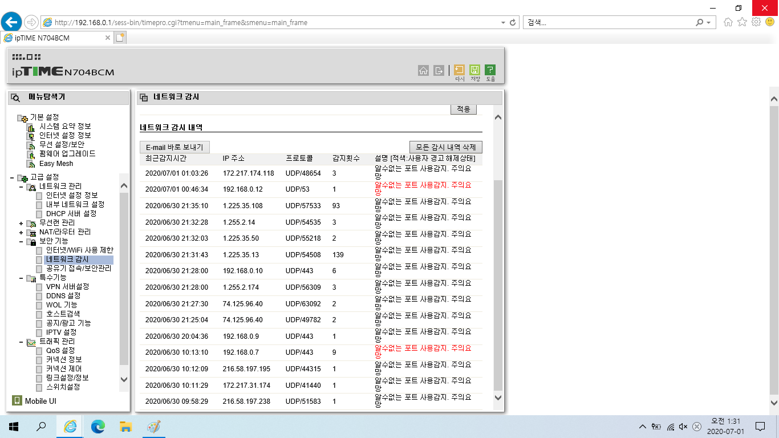Click the E-mail 바로 보내기 button
The height and width of the screenshot is (438, 779).
tap(175, 147)
